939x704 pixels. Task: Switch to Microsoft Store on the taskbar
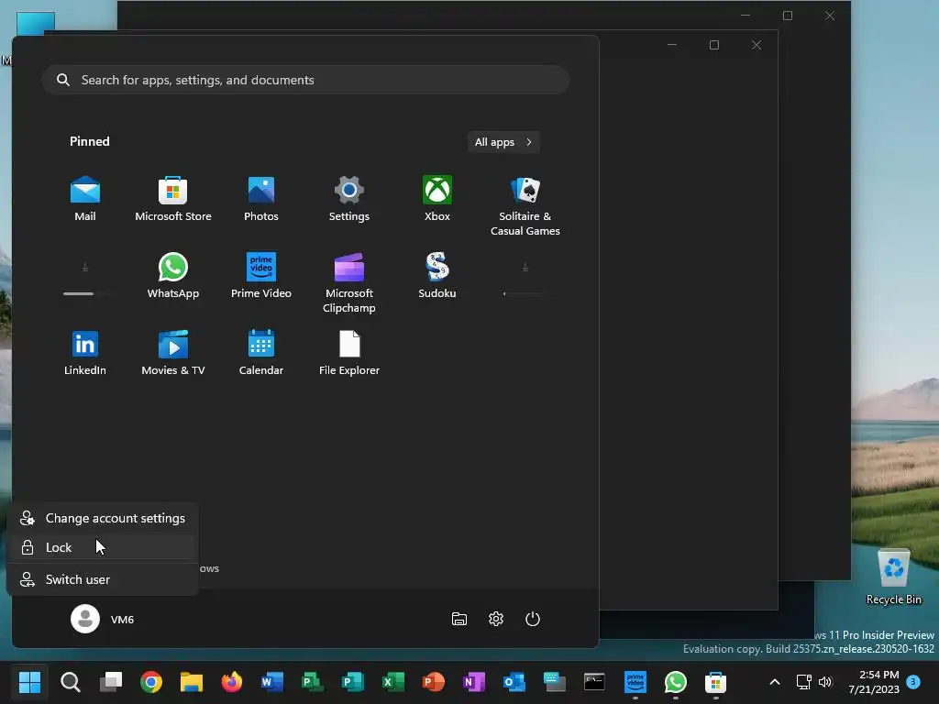[x=715, y=682]
